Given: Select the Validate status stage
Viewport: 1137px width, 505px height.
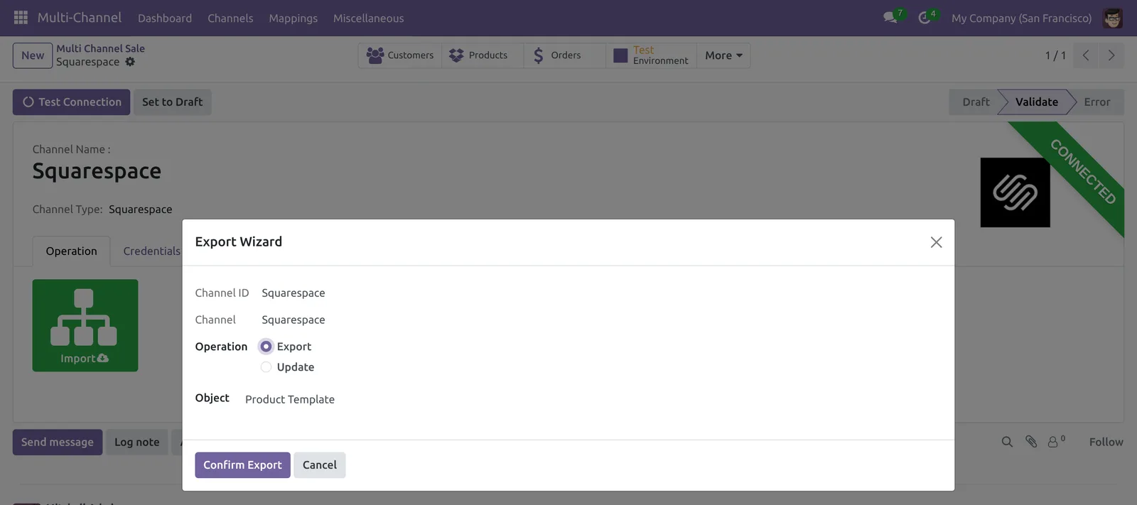Looking at the screenshot, I should click(x=1036, y=102).
